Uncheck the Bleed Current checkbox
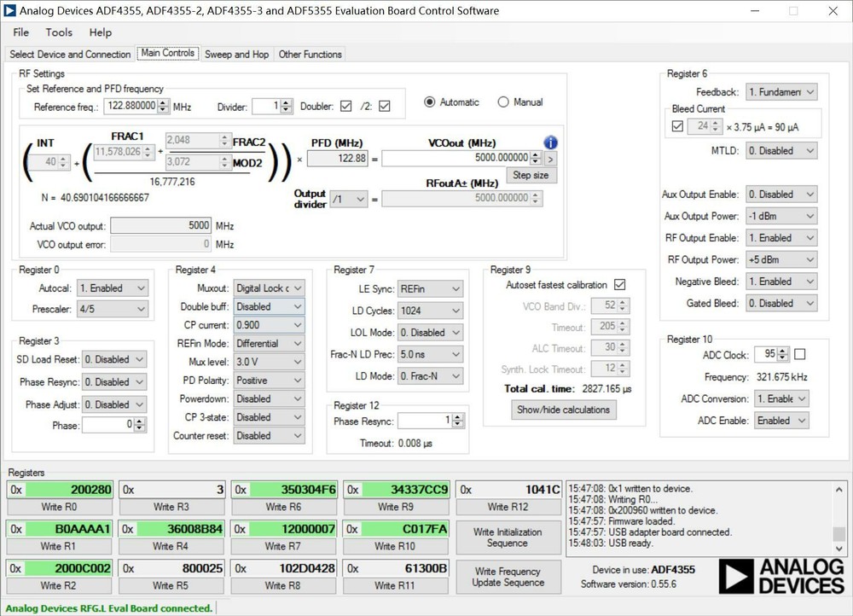853x616 pixels. [x=677, y=126]
